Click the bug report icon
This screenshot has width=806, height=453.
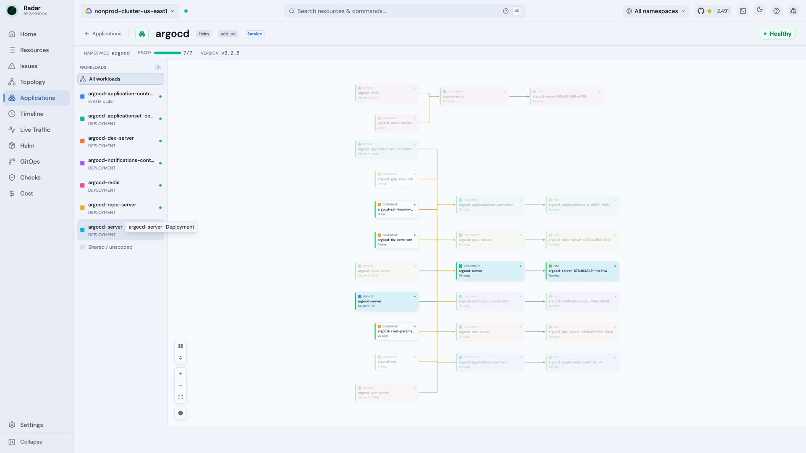[x=793, y=11]
